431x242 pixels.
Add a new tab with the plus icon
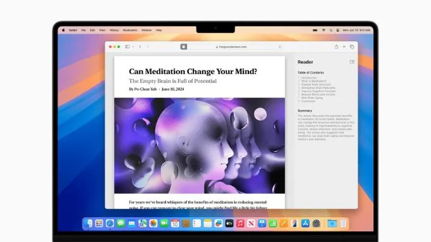coord(344,47)
